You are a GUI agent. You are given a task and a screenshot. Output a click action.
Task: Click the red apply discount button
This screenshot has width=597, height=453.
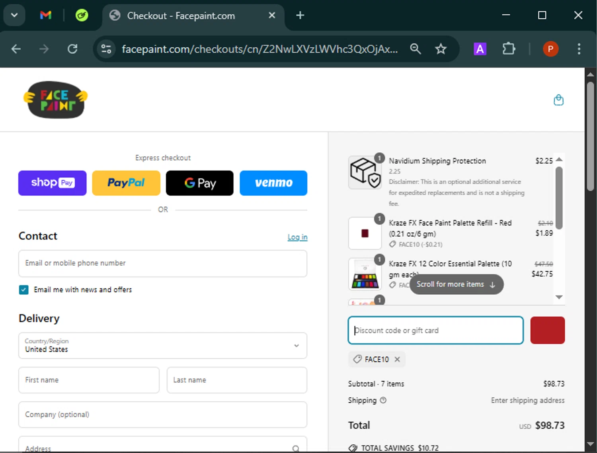click(547, 331)
